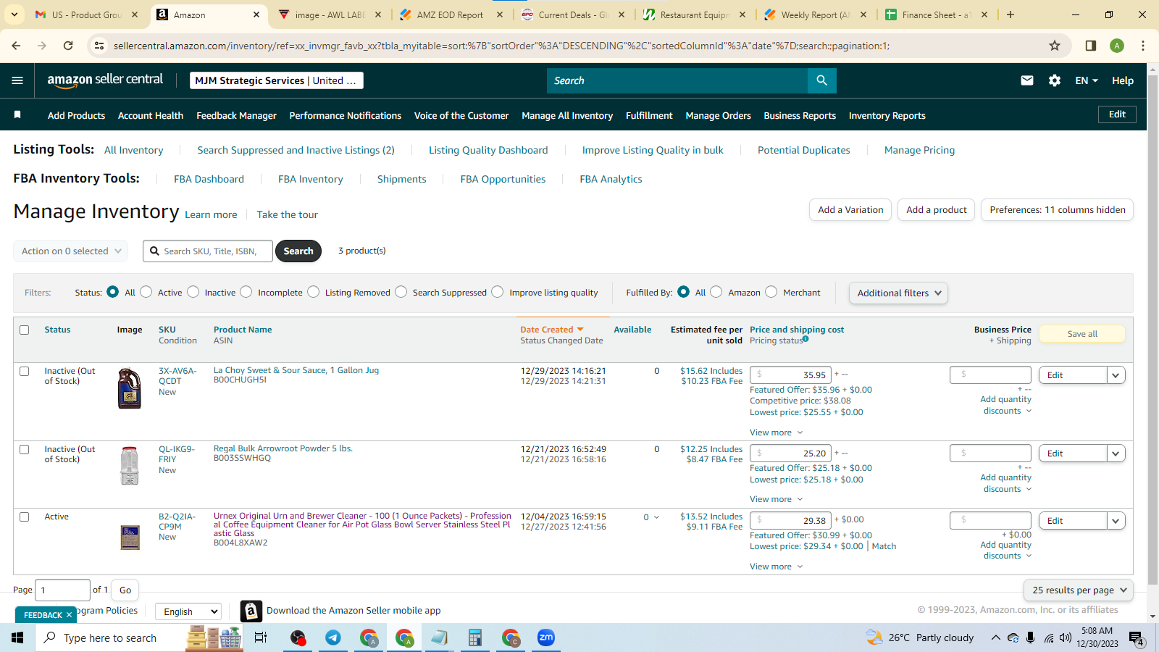The image size is (1159, 652).
Task: Click the Add a product button
Action: (x=937, y=210)
